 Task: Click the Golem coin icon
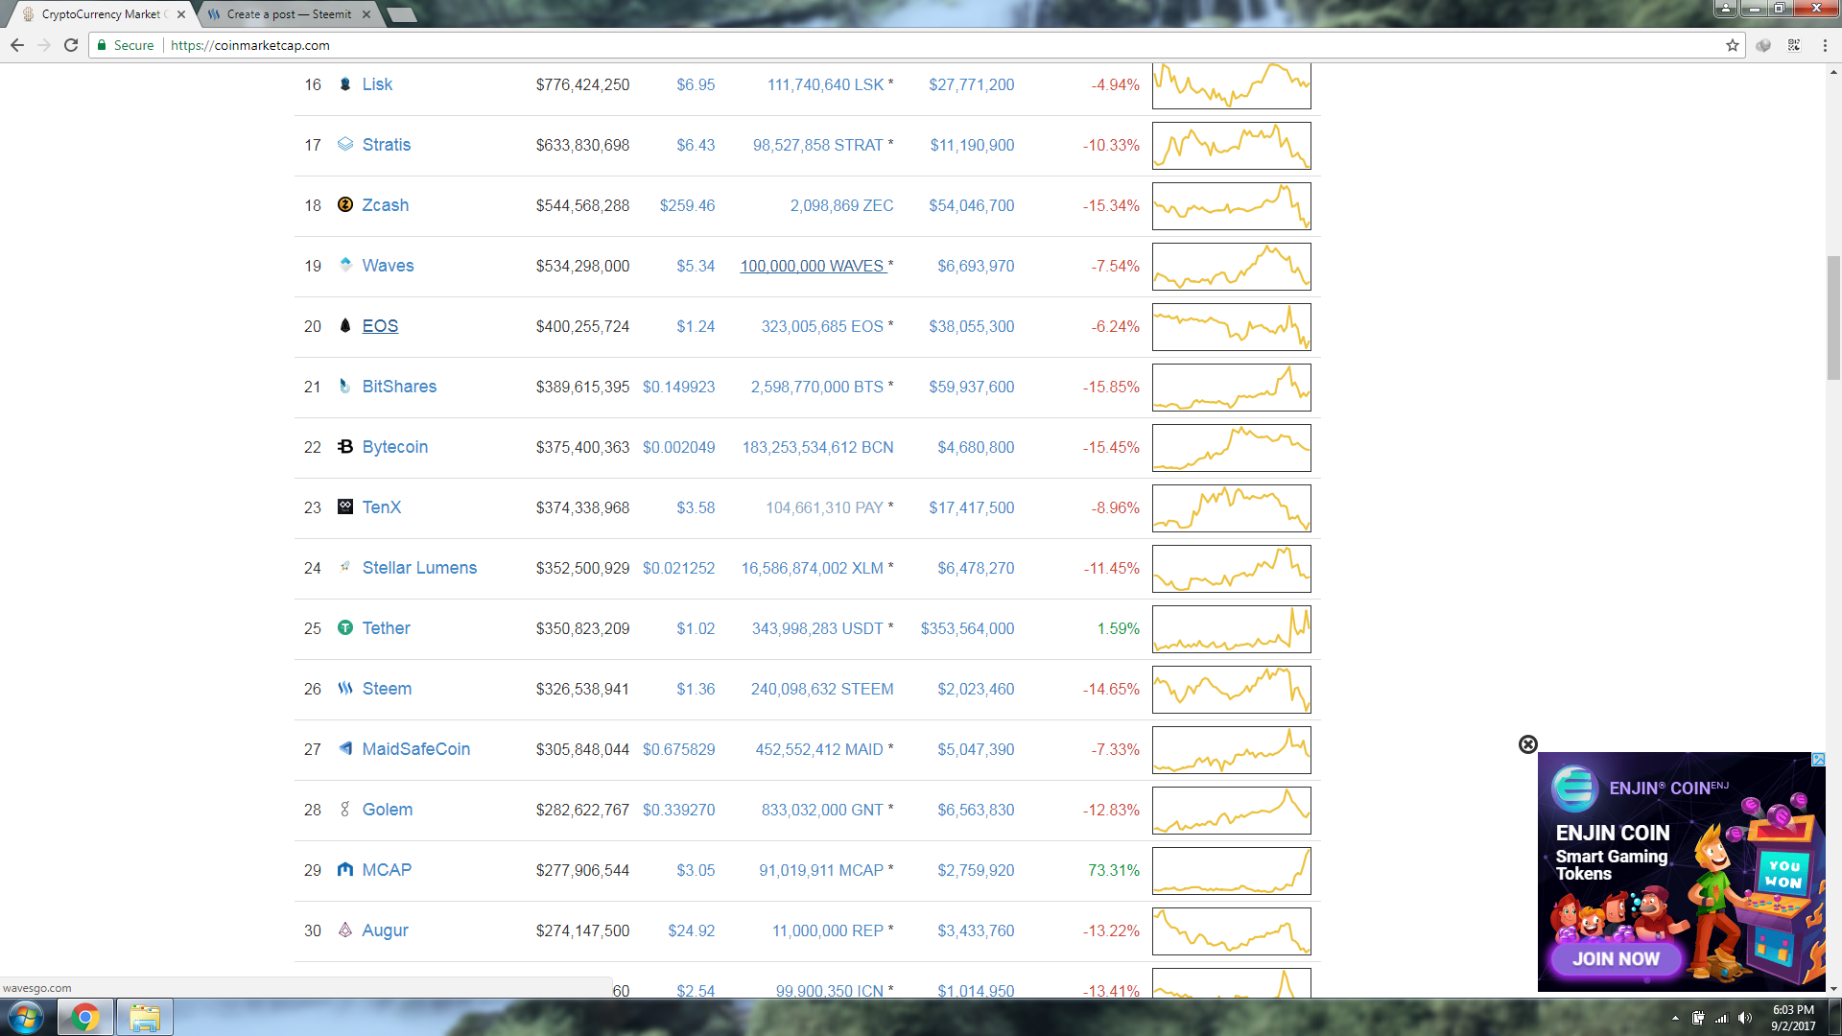tap(345, 810)
